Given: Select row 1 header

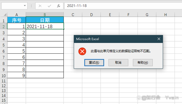Looking at the screenshot, I should [x=4, y=20].
